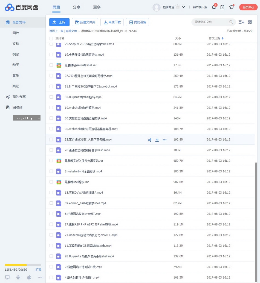Click the 扩容 expand storage link
260x283 pixels.
pyautogui.click(x=38, y=270)
